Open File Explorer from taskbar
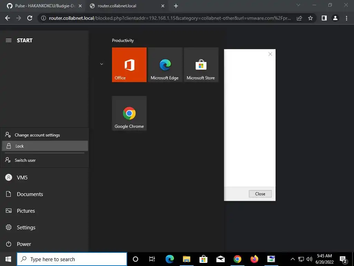Image resolution: width=354 pixels, height=266 pixels. (x=186, y=259)
